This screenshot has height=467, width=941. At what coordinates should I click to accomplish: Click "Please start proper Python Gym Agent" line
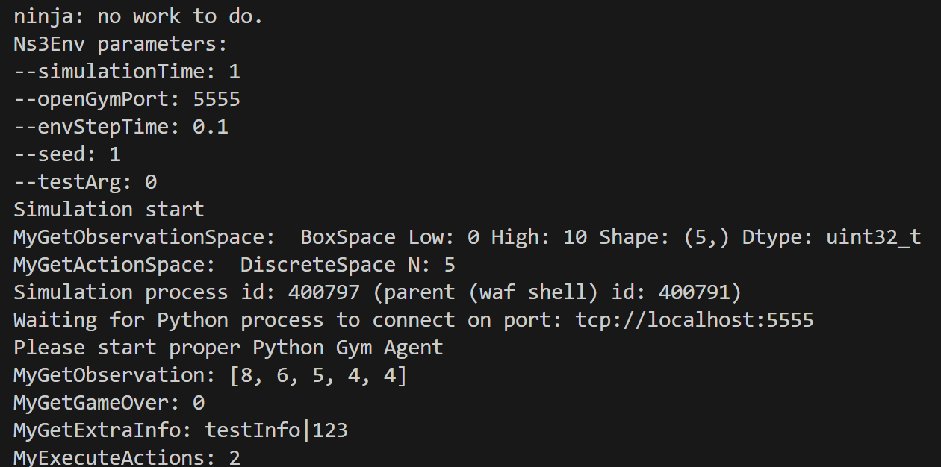pyautogui.click(x=228, y=348)
